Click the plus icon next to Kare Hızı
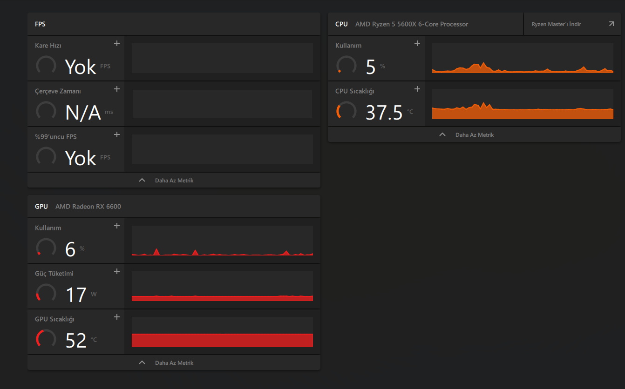625x389 pixels. coord(117,43)
